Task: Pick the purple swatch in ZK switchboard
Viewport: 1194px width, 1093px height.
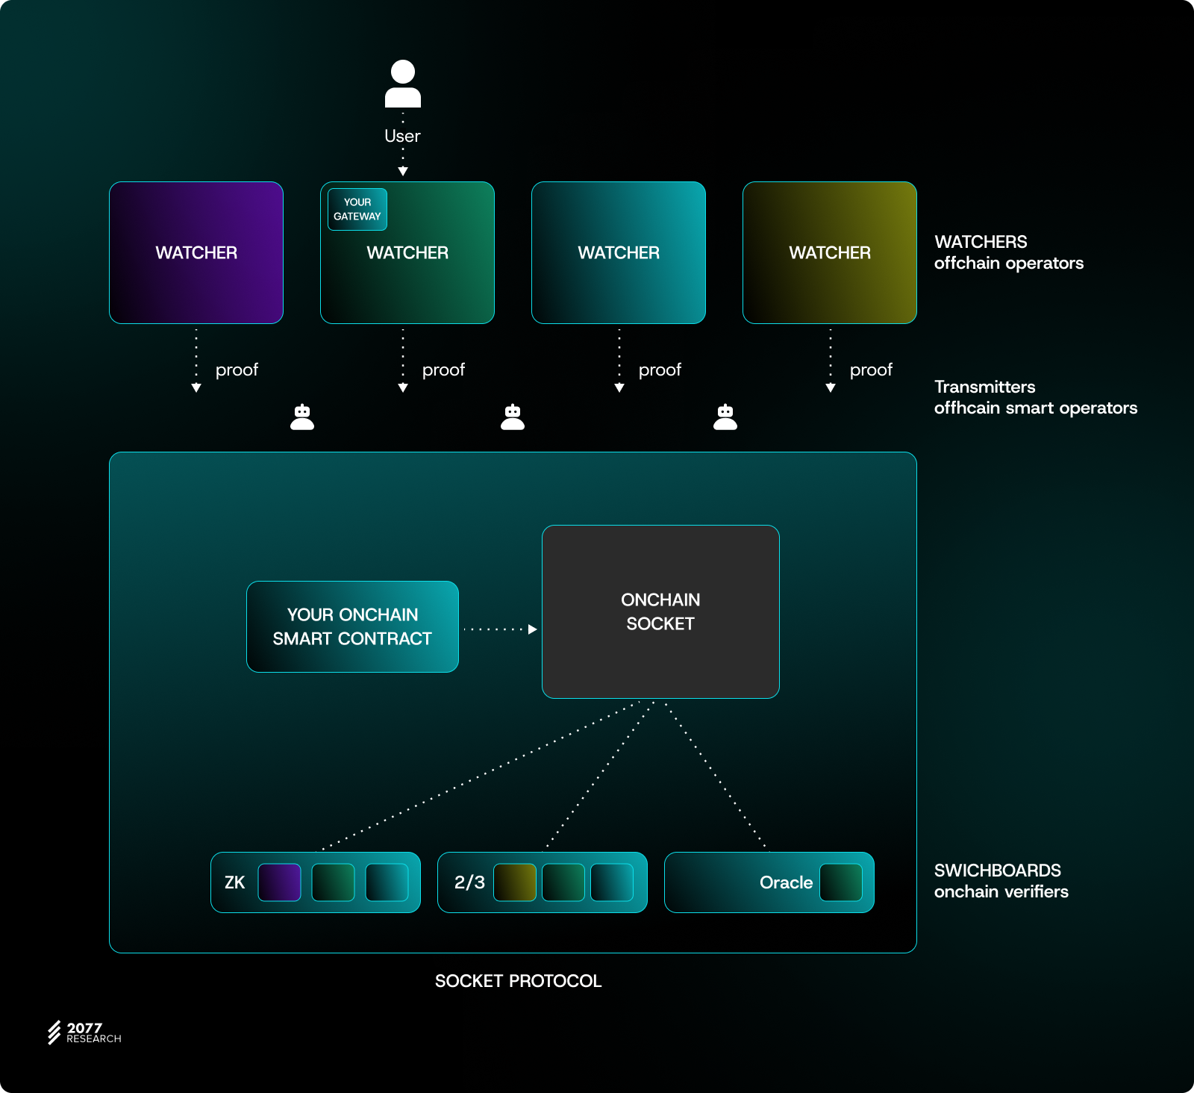Action: [x=279, y=882]
